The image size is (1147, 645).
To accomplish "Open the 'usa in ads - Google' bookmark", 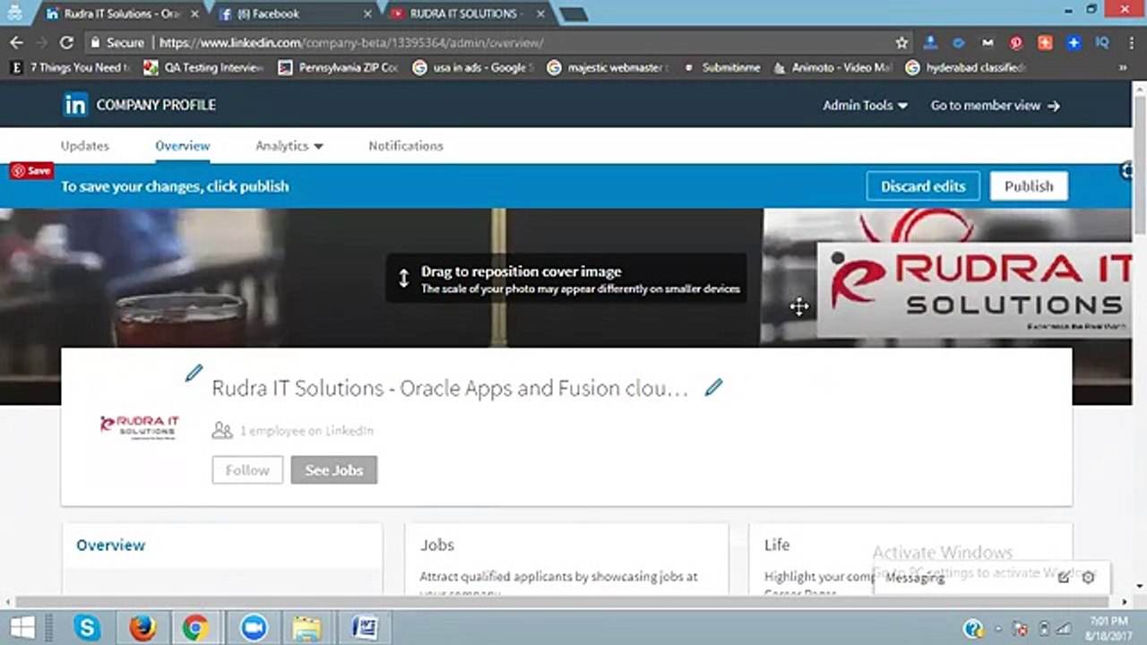I will pos(472,67).
